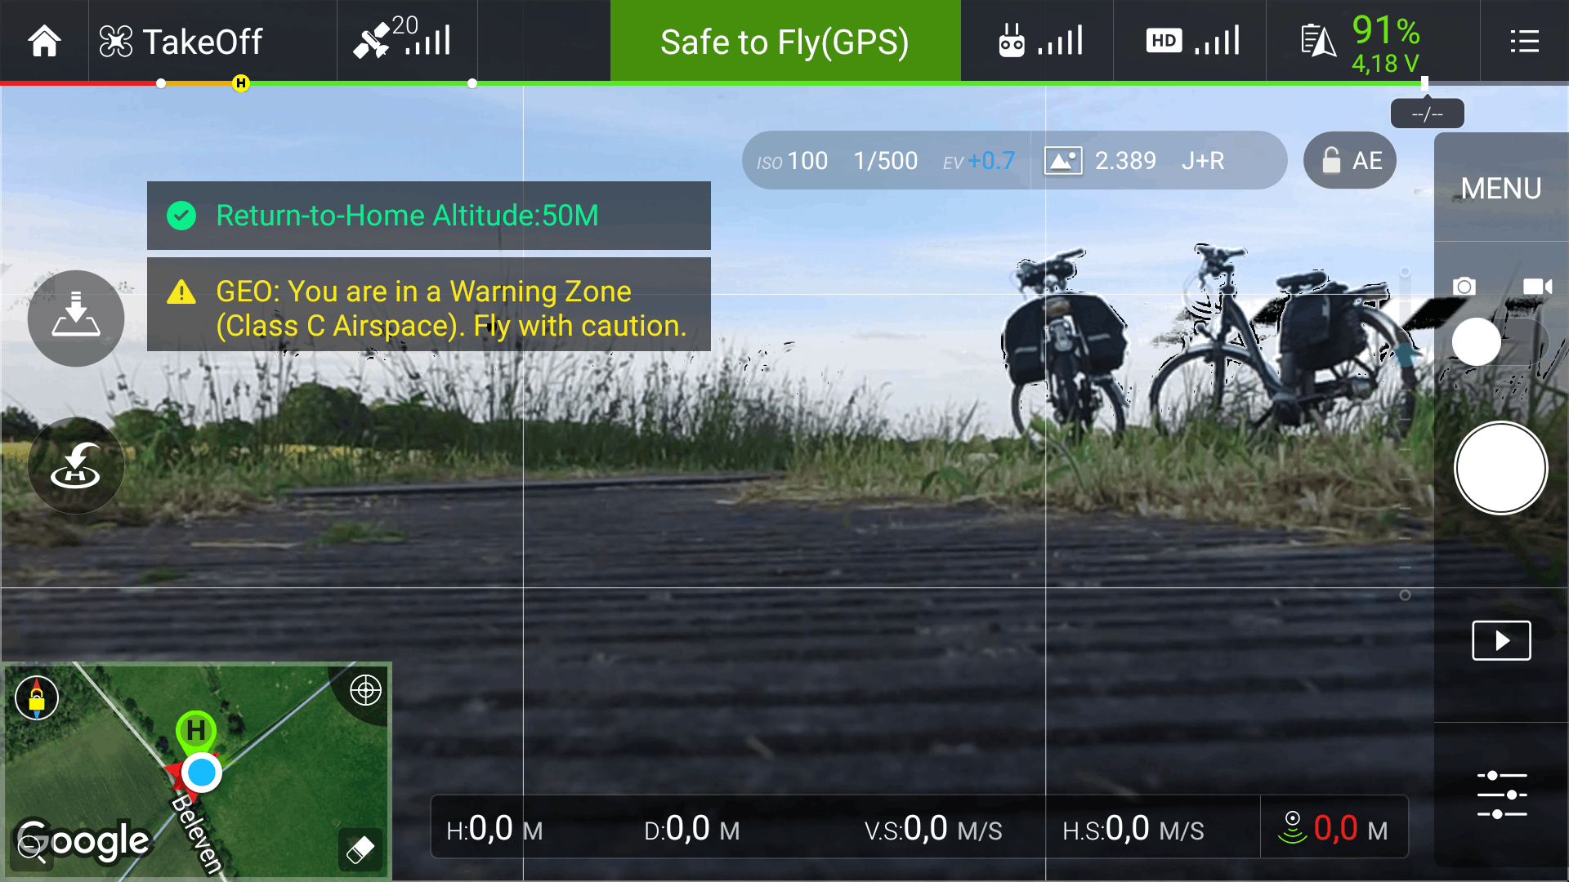Open the GPS satellite signal status
Viewport: 1569px width, 882px height.
[402, 39]
